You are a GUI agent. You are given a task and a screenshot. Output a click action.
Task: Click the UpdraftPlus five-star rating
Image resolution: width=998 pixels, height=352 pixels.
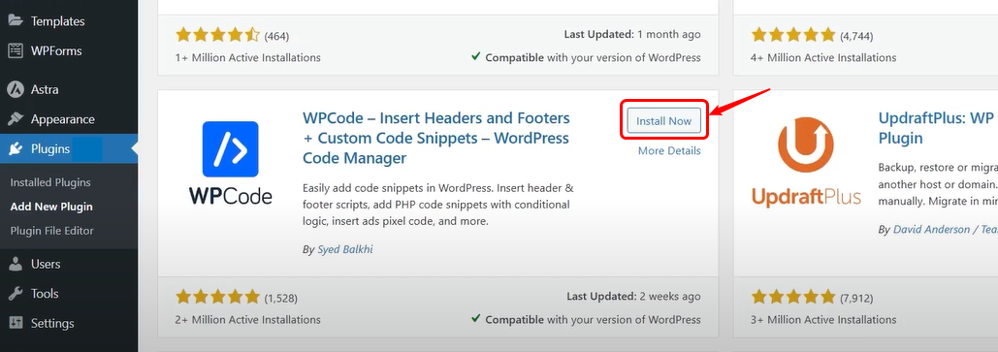click(x=793, y=297)
